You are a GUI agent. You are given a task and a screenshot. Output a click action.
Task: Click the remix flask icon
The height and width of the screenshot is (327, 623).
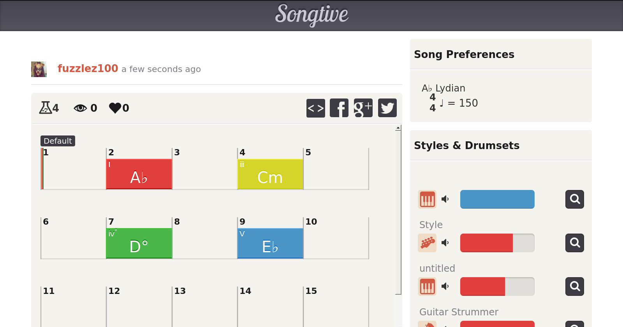tap(45, 108)
